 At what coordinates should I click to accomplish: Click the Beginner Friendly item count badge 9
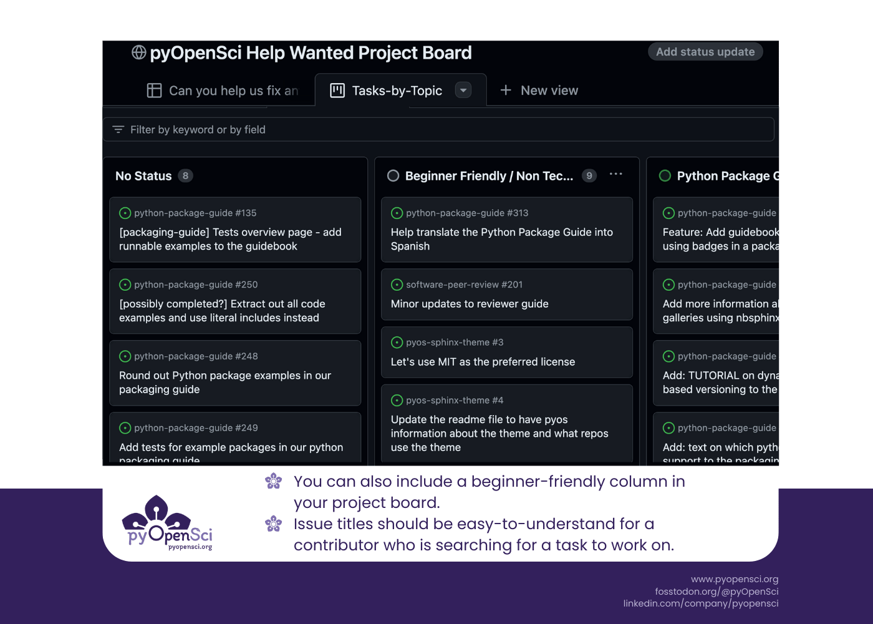[x=589, y=176]
